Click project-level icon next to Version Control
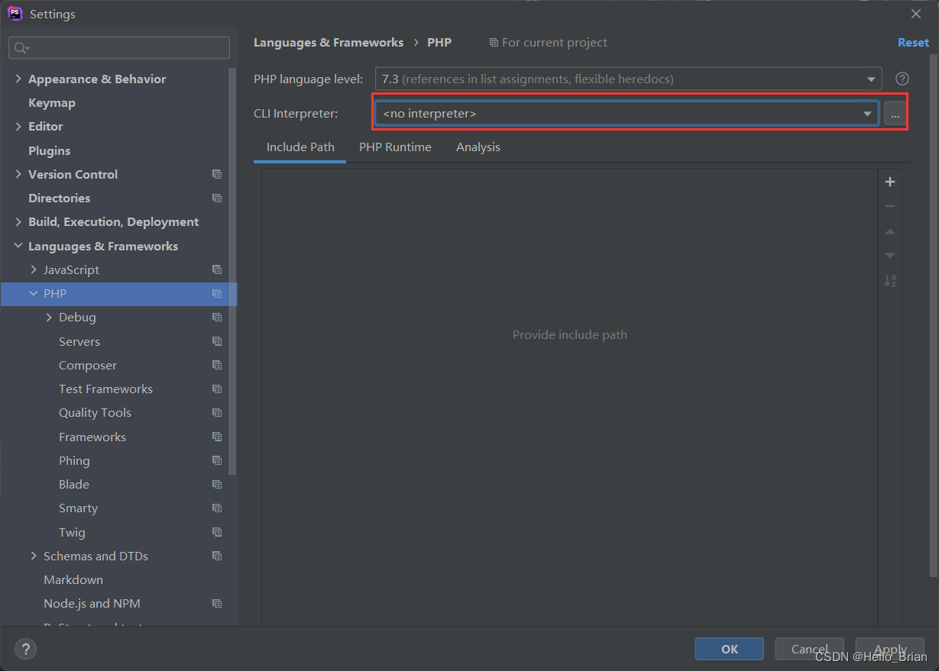939x671 pixels. point(217,174)
